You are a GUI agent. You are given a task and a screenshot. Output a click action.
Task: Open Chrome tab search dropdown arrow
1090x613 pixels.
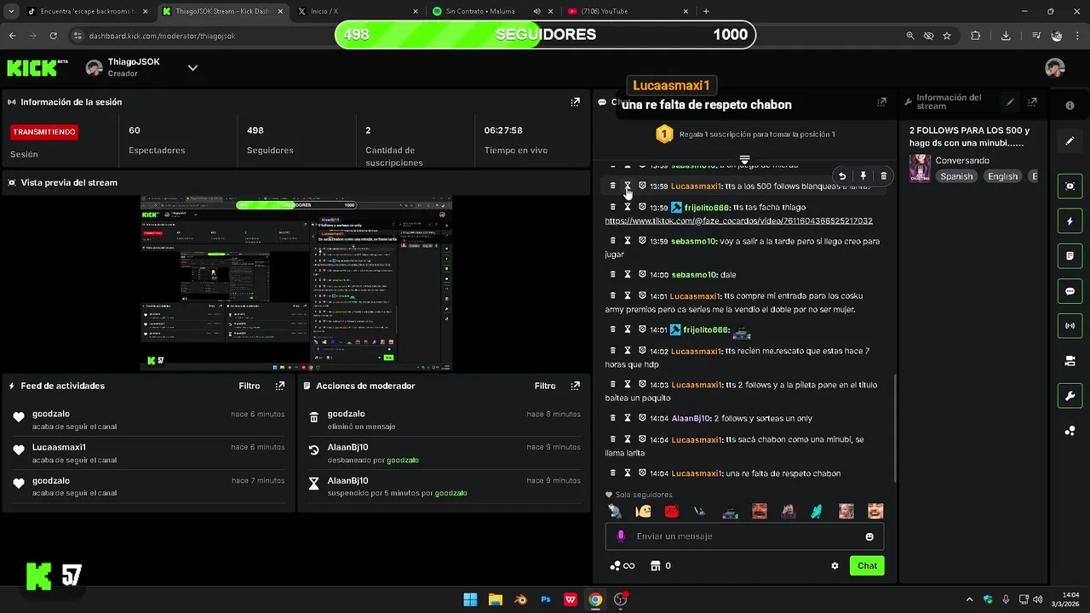[x=11, y=11]
